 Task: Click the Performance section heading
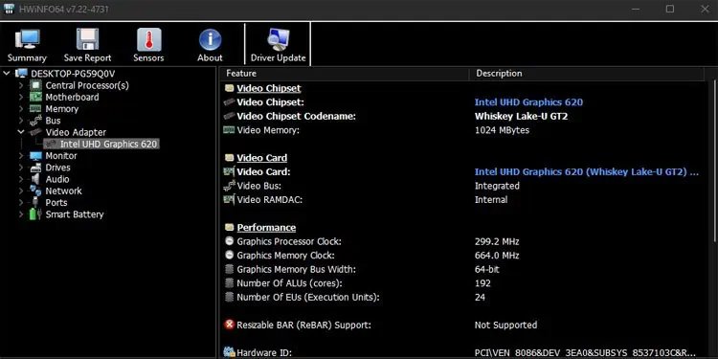pyautogui.click(x=266, y=228)
